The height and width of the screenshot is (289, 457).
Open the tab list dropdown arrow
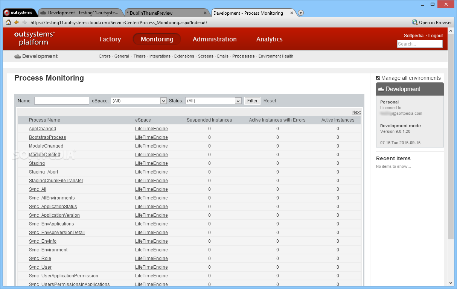[301, 13]
